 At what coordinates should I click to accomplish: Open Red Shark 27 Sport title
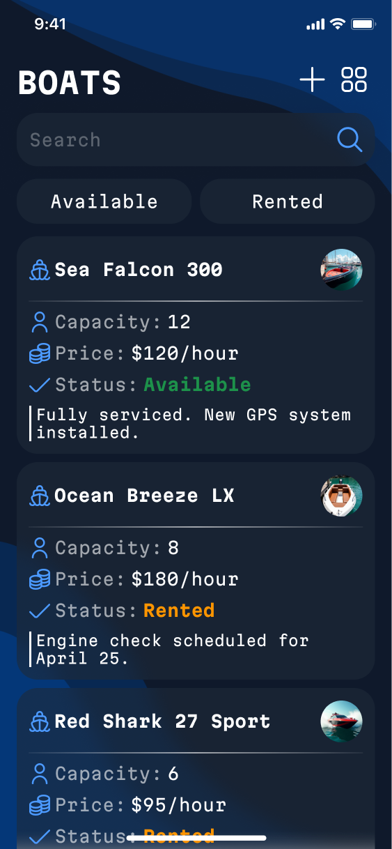(162, 721)
